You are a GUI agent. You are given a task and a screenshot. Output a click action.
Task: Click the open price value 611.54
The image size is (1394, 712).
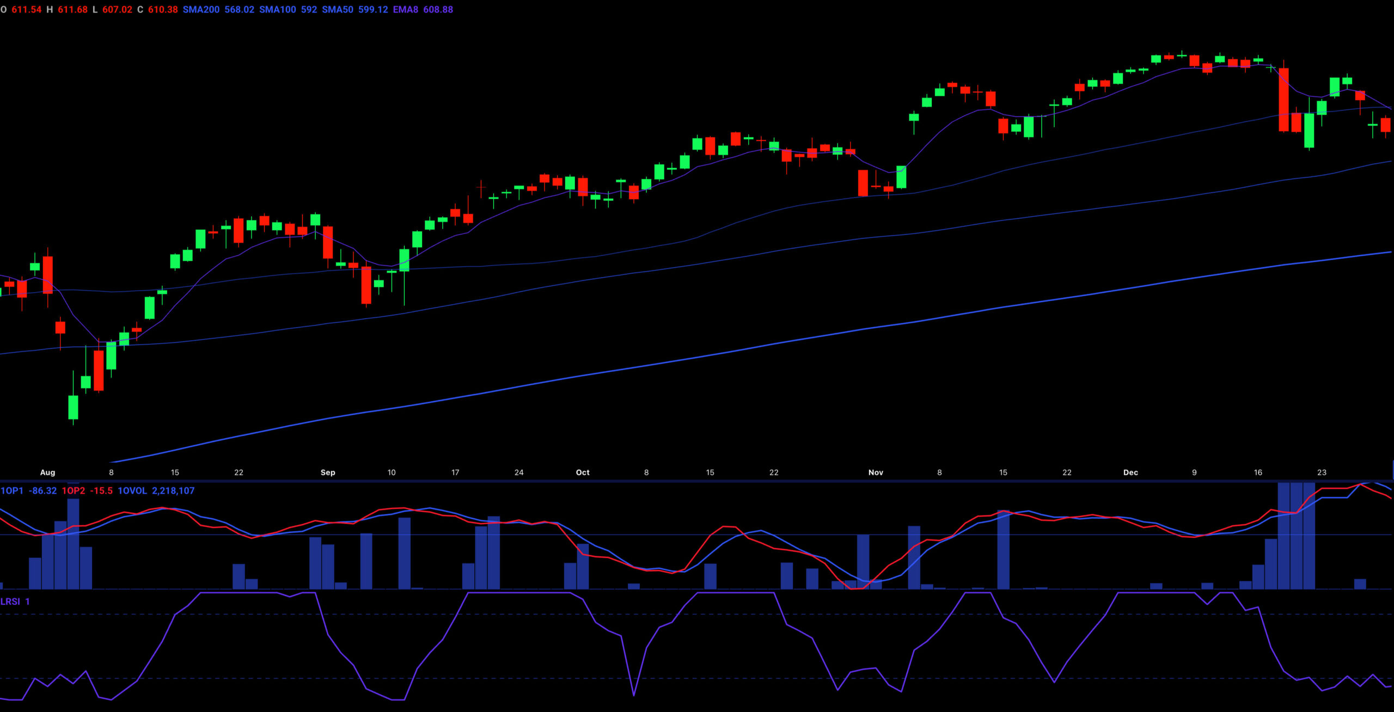click(x=26, y=10)
